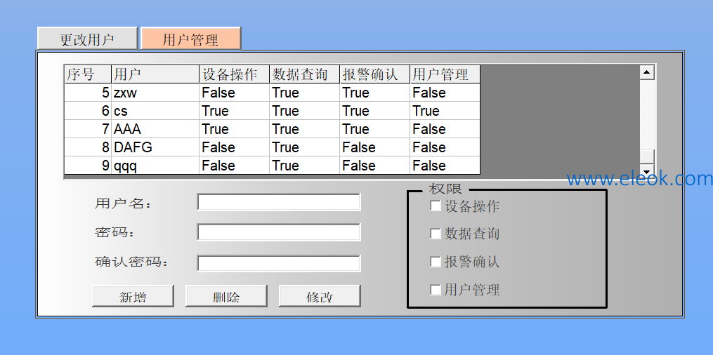Switch to the 更改用户 tab
This screenshot has width=713, height=355.
coord(87,39)
